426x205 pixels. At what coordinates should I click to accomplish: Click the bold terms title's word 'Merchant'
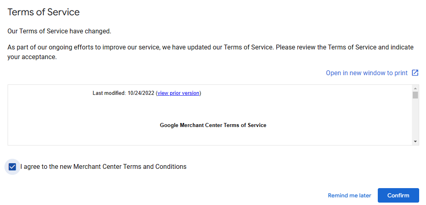[191, 125]
